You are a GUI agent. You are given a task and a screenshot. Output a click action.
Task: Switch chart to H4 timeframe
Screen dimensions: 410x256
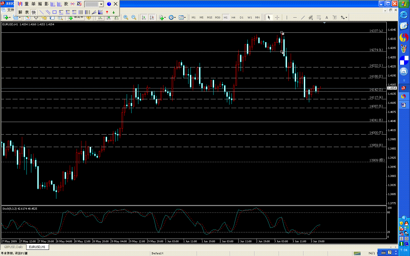click(233, 18)
